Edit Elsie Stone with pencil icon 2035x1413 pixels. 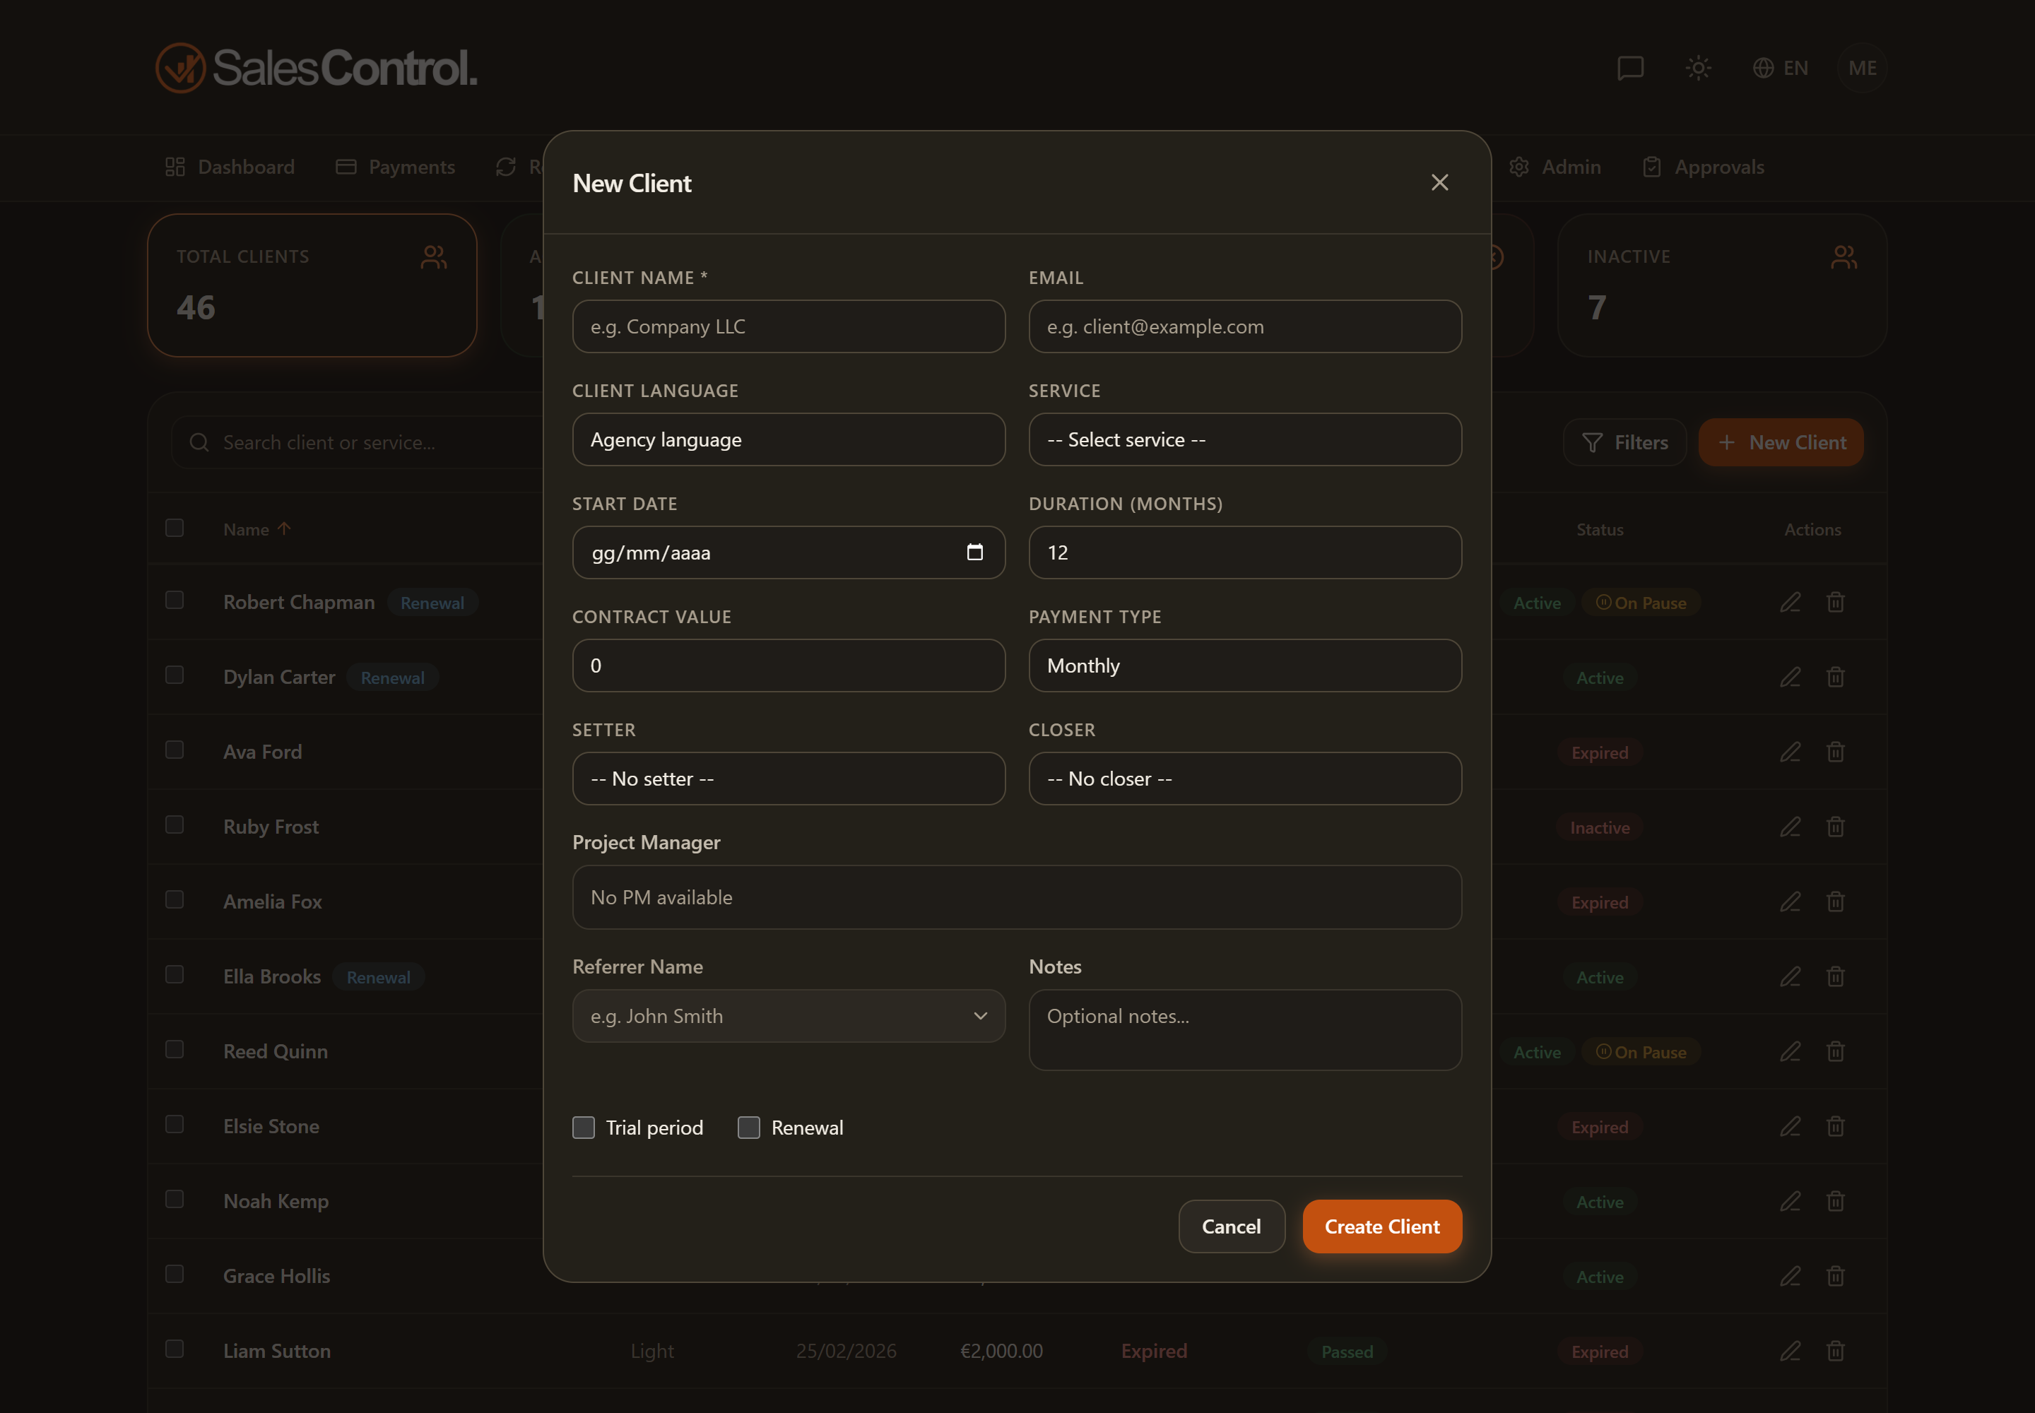[1790, 1126]
